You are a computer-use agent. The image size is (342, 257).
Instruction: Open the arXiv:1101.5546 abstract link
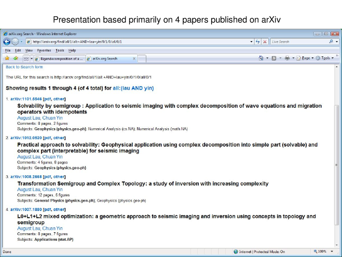(x=26, y=99)
